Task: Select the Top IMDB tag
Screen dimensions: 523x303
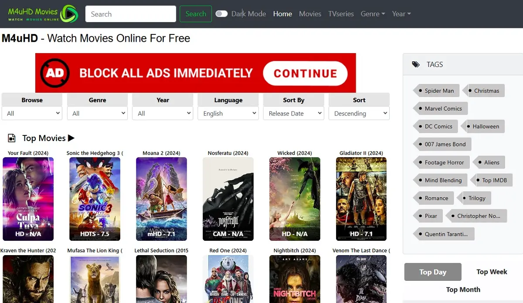Action: [x=492, y=180]
